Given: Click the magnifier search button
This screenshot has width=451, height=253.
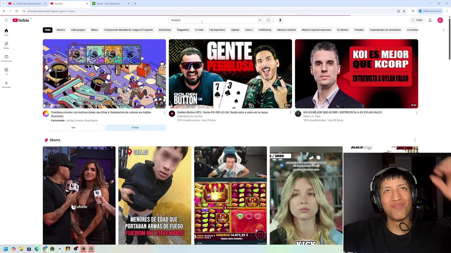Looking at the screenshot, I should click(x=268, y=20).
